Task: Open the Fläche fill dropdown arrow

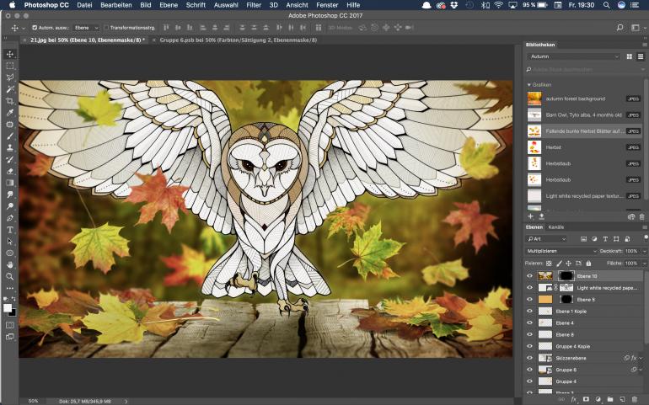Action: coord(644,263)
